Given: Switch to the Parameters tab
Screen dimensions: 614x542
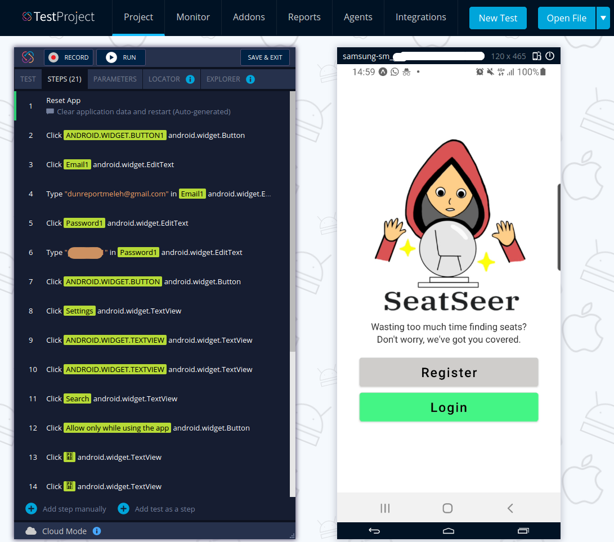Looking at the screenshot, I should pos(115,79).
